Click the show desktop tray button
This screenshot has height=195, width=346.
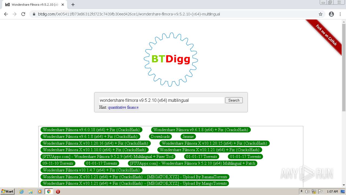coord(343,191)
